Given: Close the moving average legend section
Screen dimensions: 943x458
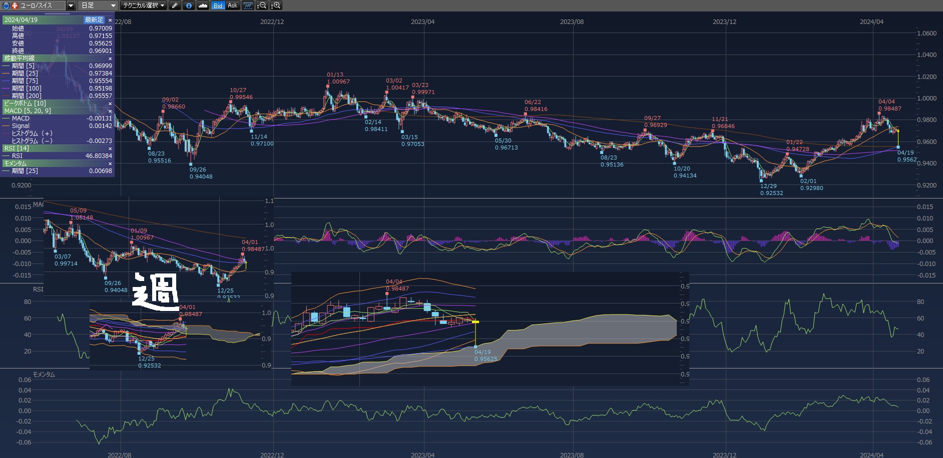Looking at the screenshot, I should (x=110, y=58).
